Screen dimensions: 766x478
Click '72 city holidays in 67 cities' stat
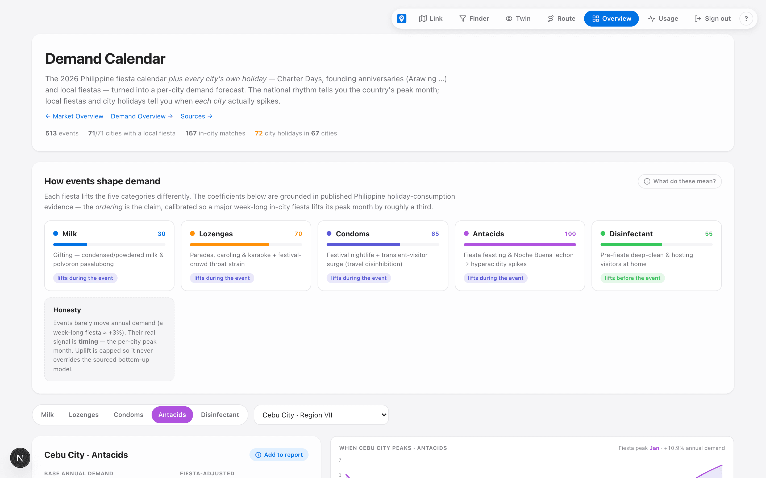coord(296,133)
